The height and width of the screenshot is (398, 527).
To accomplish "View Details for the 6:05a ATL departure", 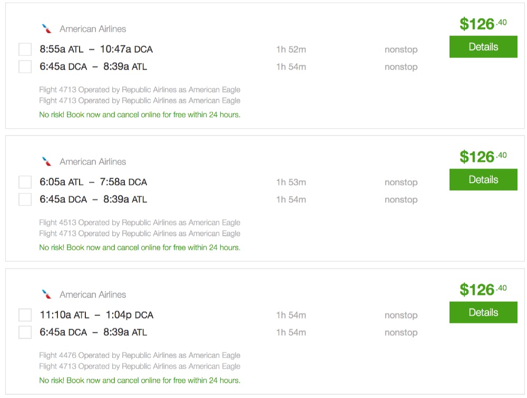I will click(x=483, y=180).
